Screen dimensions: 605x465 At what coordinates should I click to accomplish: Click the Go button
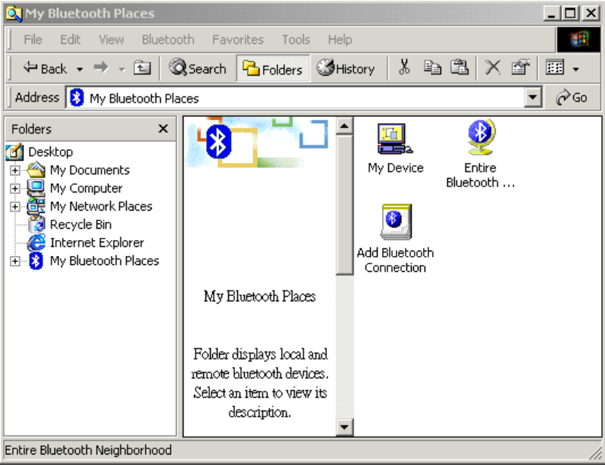[572, 97]
